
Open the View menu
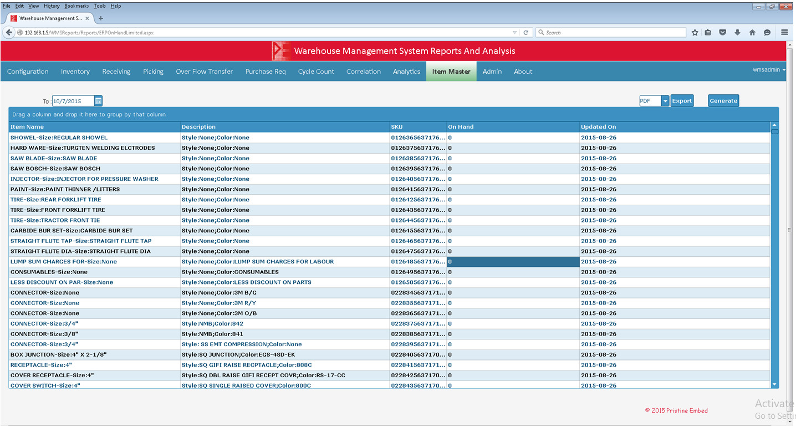point(34,6)
